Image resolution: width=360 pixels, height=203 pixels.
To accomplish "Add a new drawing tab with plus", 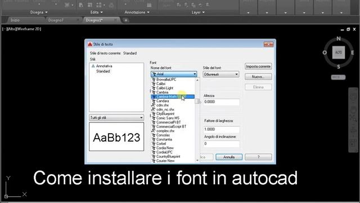I will pos(126,20).
